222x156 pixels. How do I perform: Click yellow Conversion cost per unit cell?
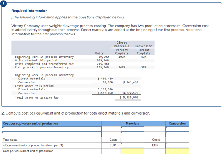177,151
